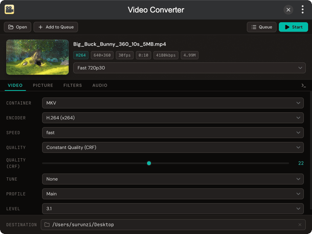Image resolution: width=312 pixels, height=234 pixels.
Task: Open the Constant Quality (CRF) dropdown
Action: [x=173, y=147]
